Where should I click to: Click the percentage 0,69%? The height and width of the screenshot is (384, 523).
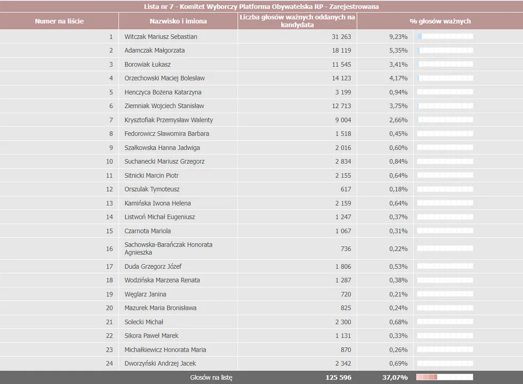point(398,363)
